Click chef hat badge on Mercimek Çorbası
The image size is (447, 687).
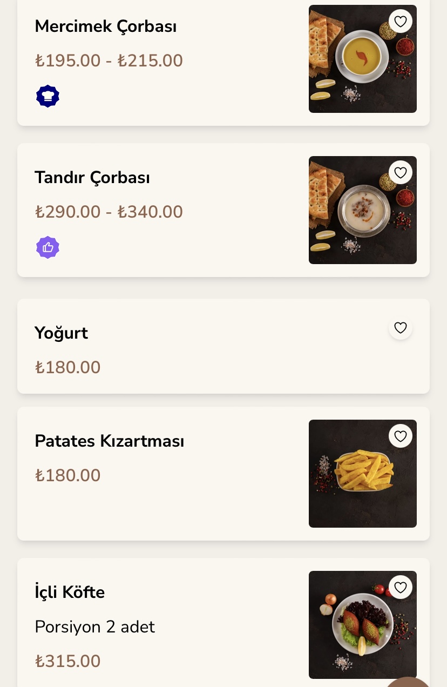click(48, 96)
